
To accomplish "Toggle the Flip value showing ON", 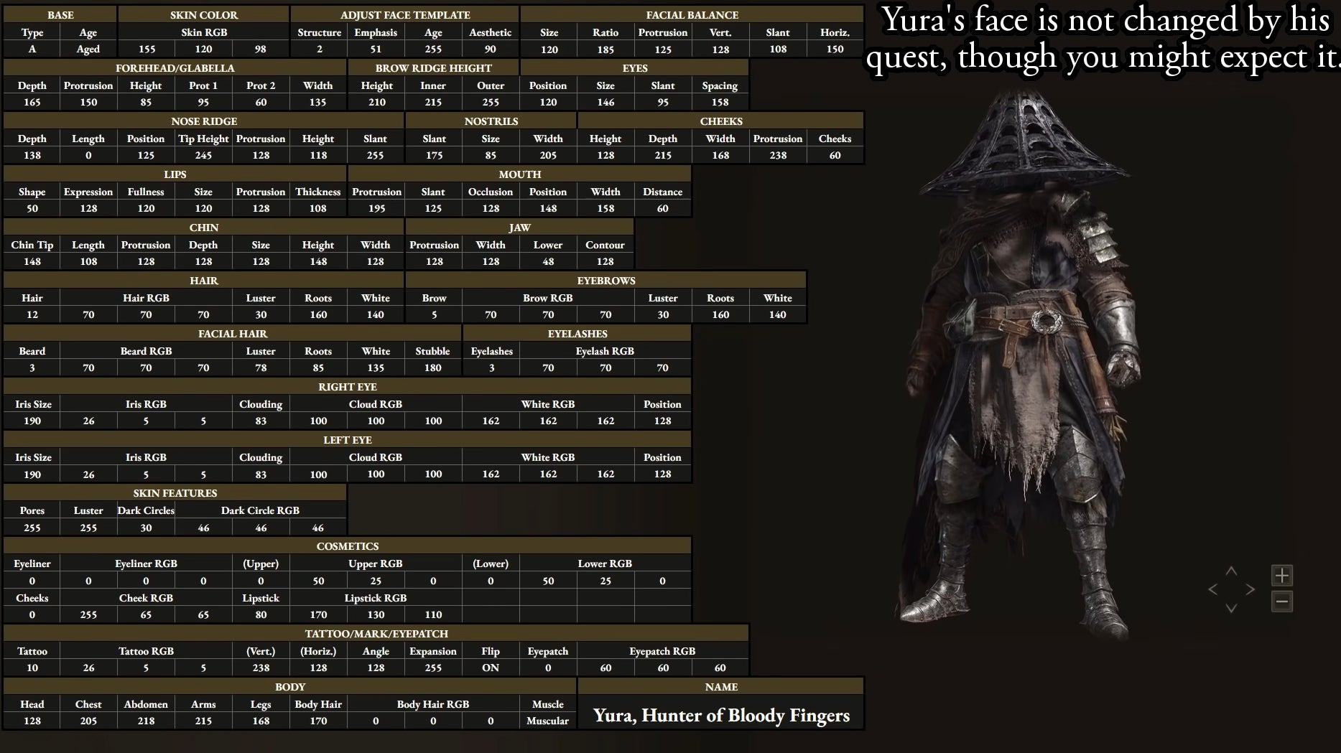I will 491,668.
